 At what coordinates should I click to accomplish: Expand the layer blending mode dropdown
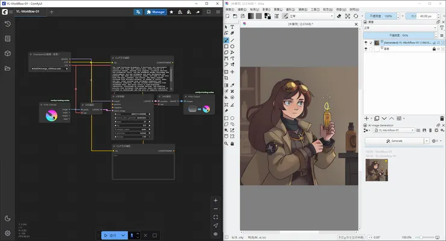pyautogui.click(x=400, y=28)
